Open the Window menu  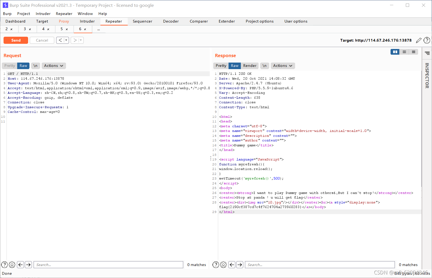click(x=85, y=14)
